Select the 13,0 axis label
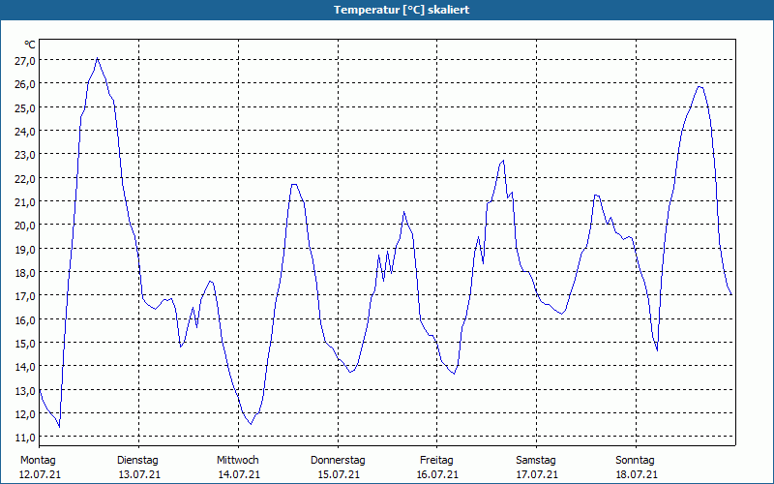Viewport: 774px width, 484px height. pos(25,391)
